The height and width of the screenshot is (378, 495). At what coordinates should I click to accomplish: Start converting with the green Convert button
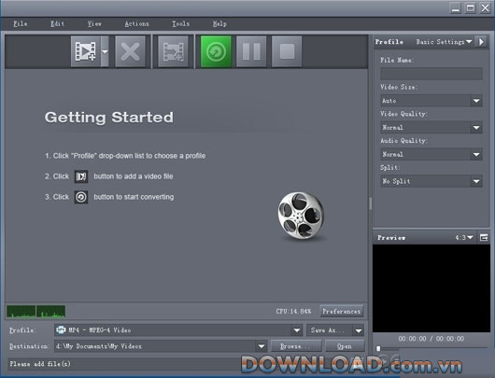tap(216, 51)
